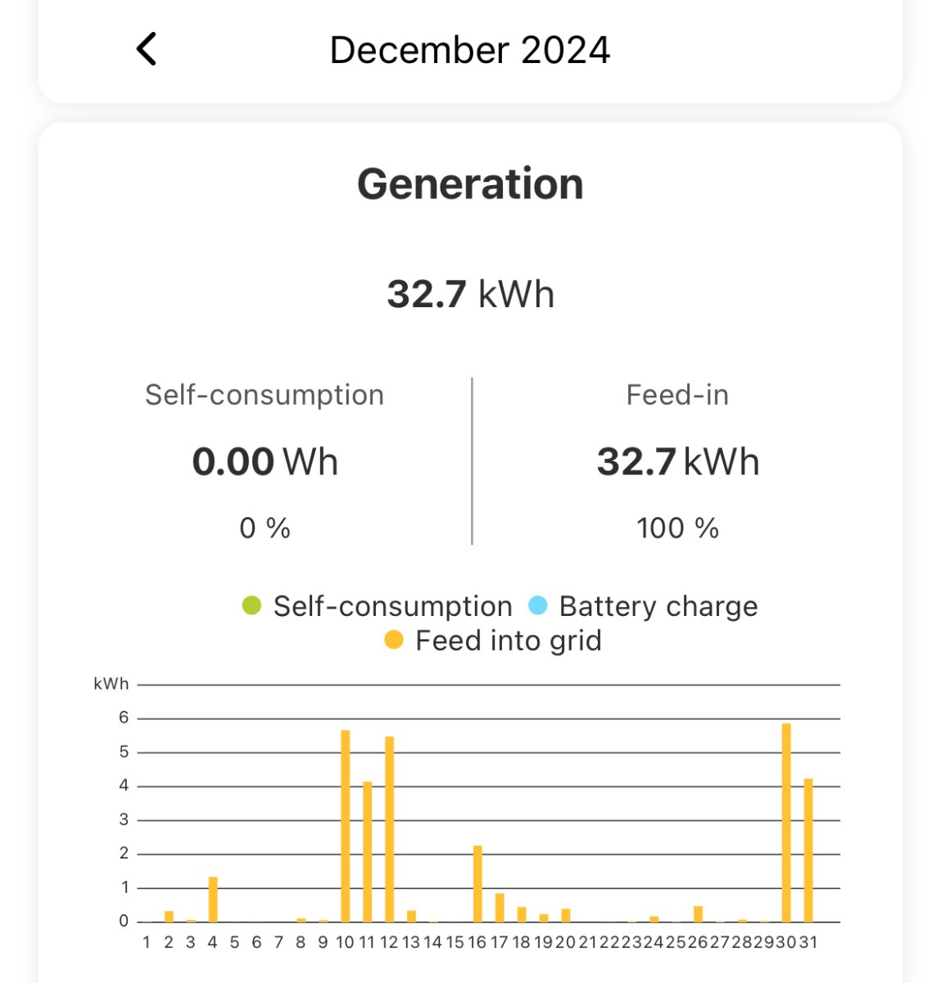The width and height of the screenshot is (941, 983).
Task: Click the December 2024 title
Action: [469, 50]
